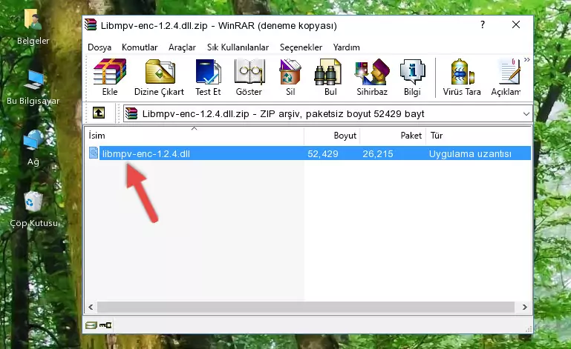This screenshot has height=349, width=571.
Task: Open the Dosya menu
Action: tap(99, 47)
